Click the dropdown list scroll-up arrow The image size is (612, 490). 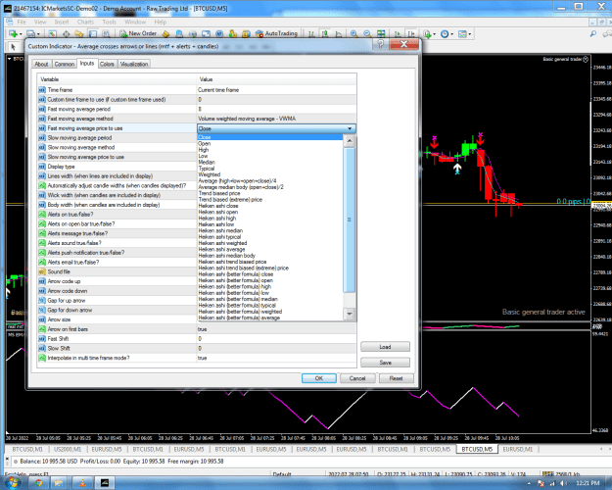(x=350, y=141)
